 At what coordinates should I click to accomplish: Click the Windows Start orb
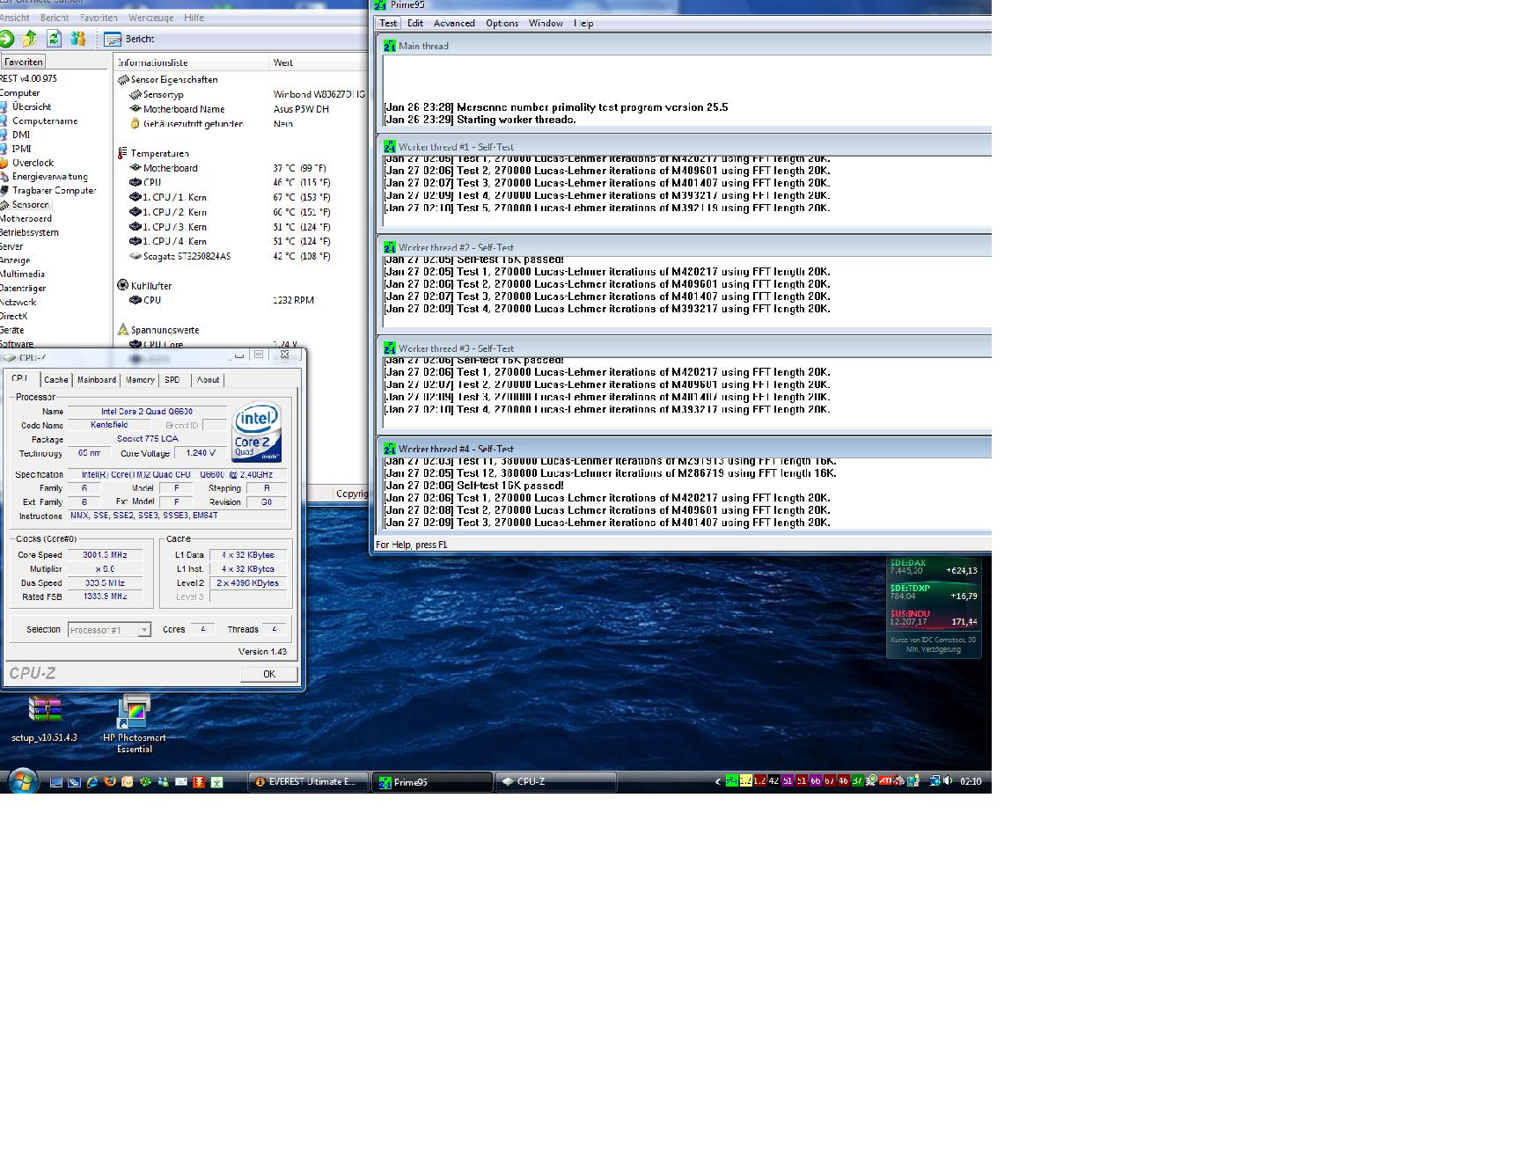pos(23,780)
